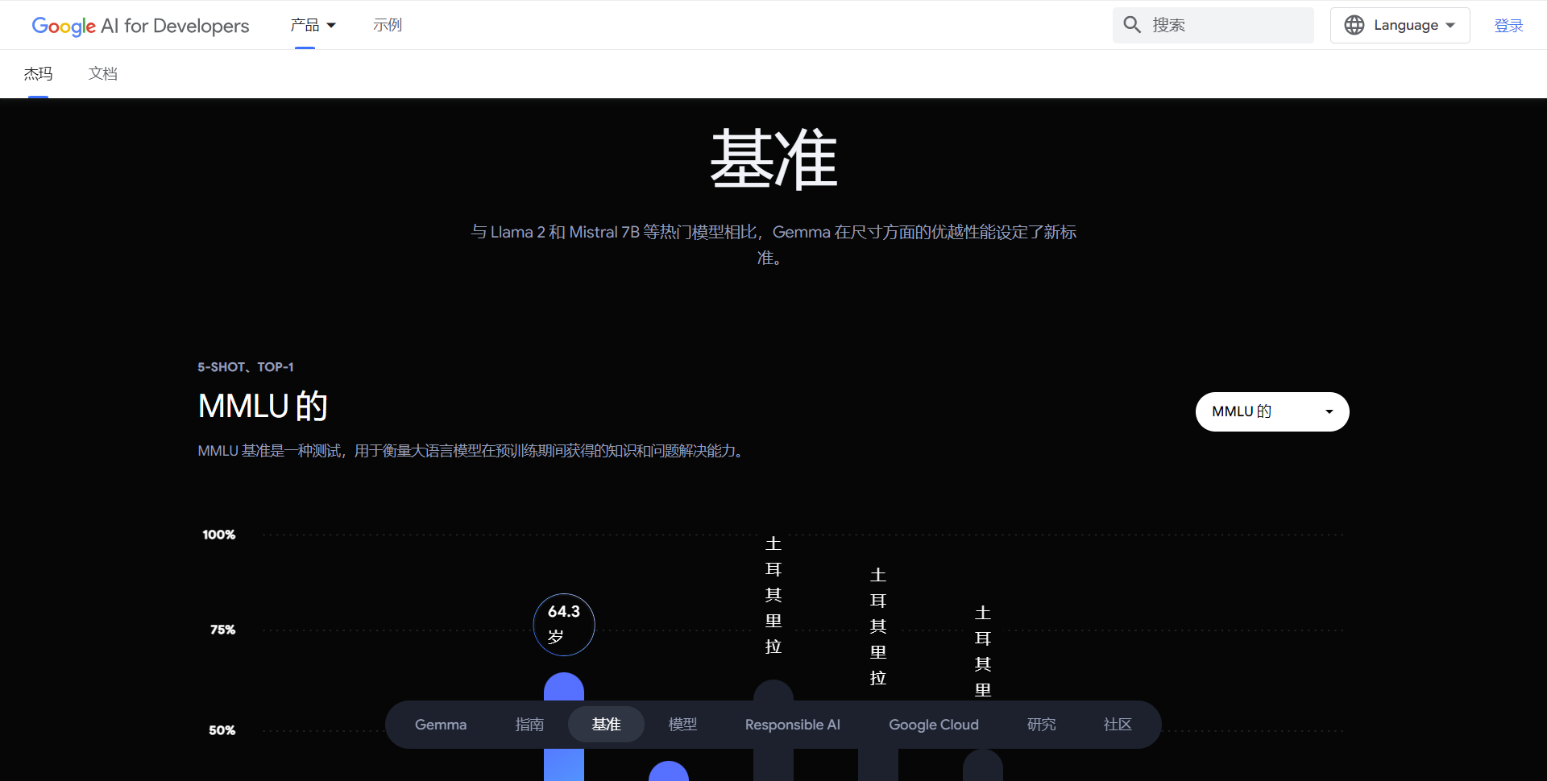Click the 基准 page heading
This screenshot has width=1547, height=781.
pos(773,159)
